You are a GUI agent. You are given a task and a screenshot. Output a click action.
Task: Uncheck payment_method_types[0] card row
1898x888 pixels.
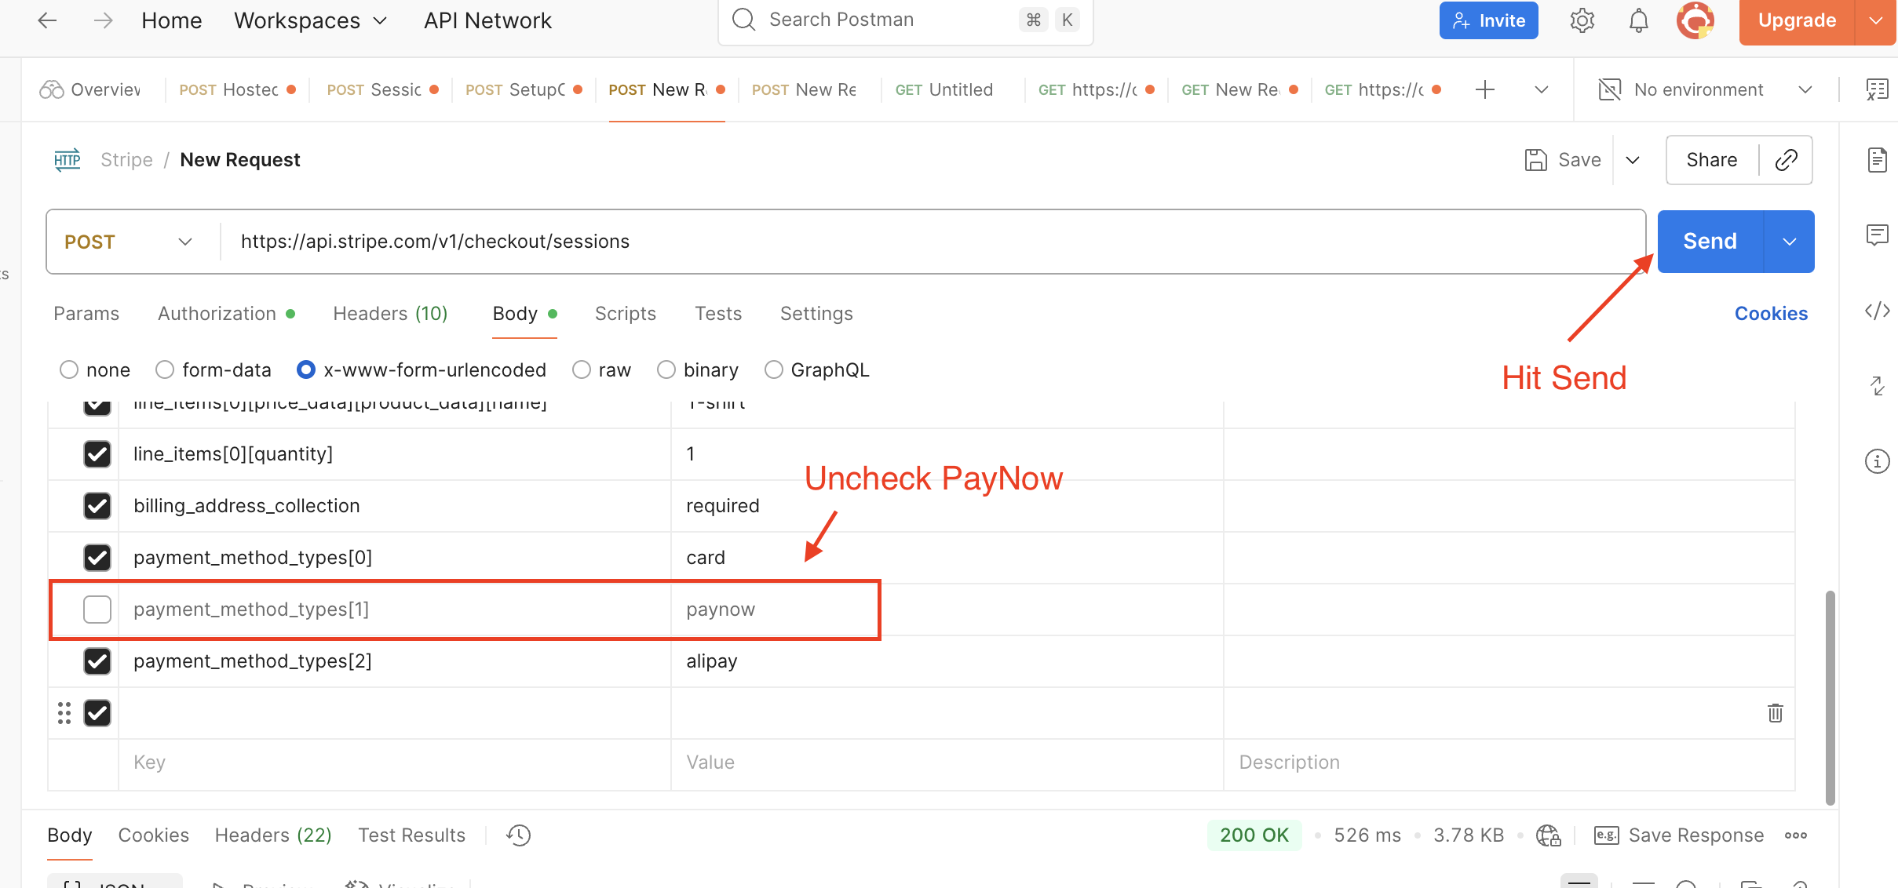point(97,558)
